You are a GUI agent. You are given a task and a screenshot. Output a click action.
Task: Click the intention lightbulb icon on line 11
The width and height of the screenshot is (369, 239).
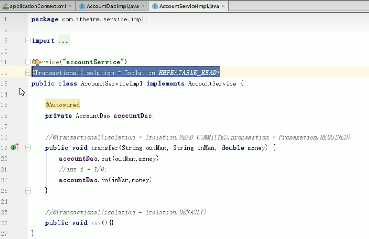click(37, 63)
